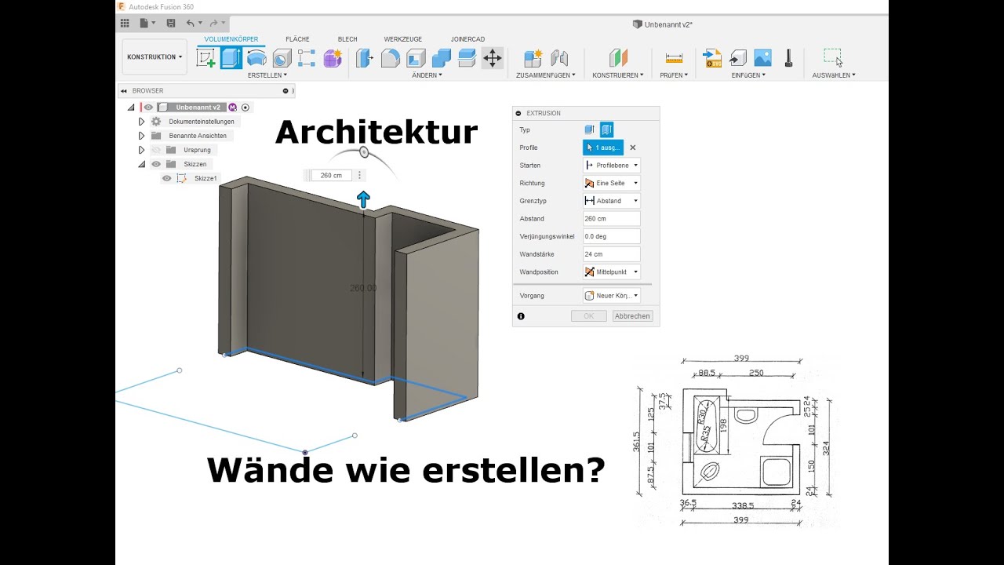Screen dimensions: 1004x565
Task: Switch to the JoinerCAD tab
Action: (x=467, y=39)
